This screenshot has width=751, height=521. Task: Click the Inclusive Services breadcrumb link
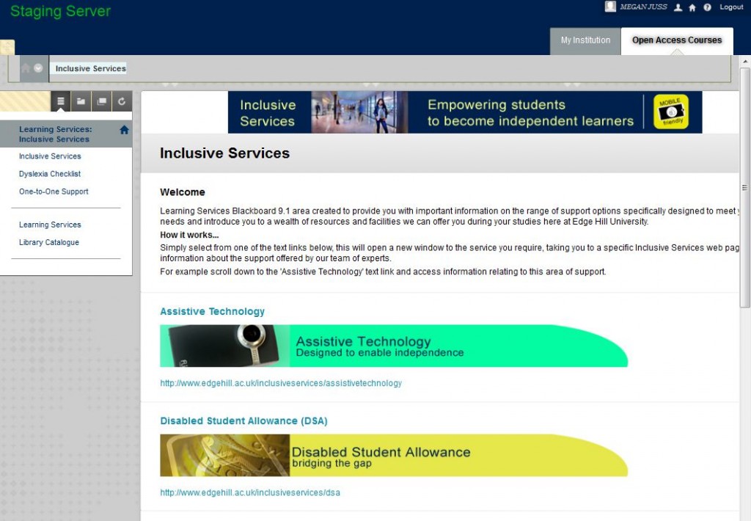[x=90, y=68]
